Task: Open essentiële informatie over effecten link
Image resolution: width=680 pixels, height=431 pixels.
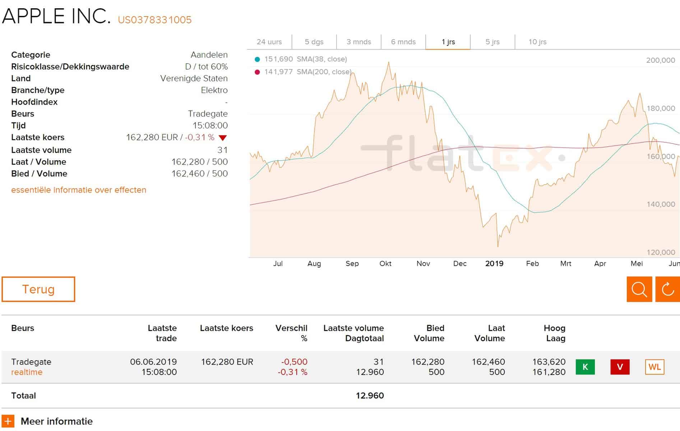Action: 79,190
